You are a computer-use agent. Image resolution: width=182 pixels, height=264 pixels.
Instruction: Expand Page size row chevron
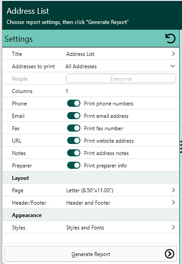click(174, 190)
